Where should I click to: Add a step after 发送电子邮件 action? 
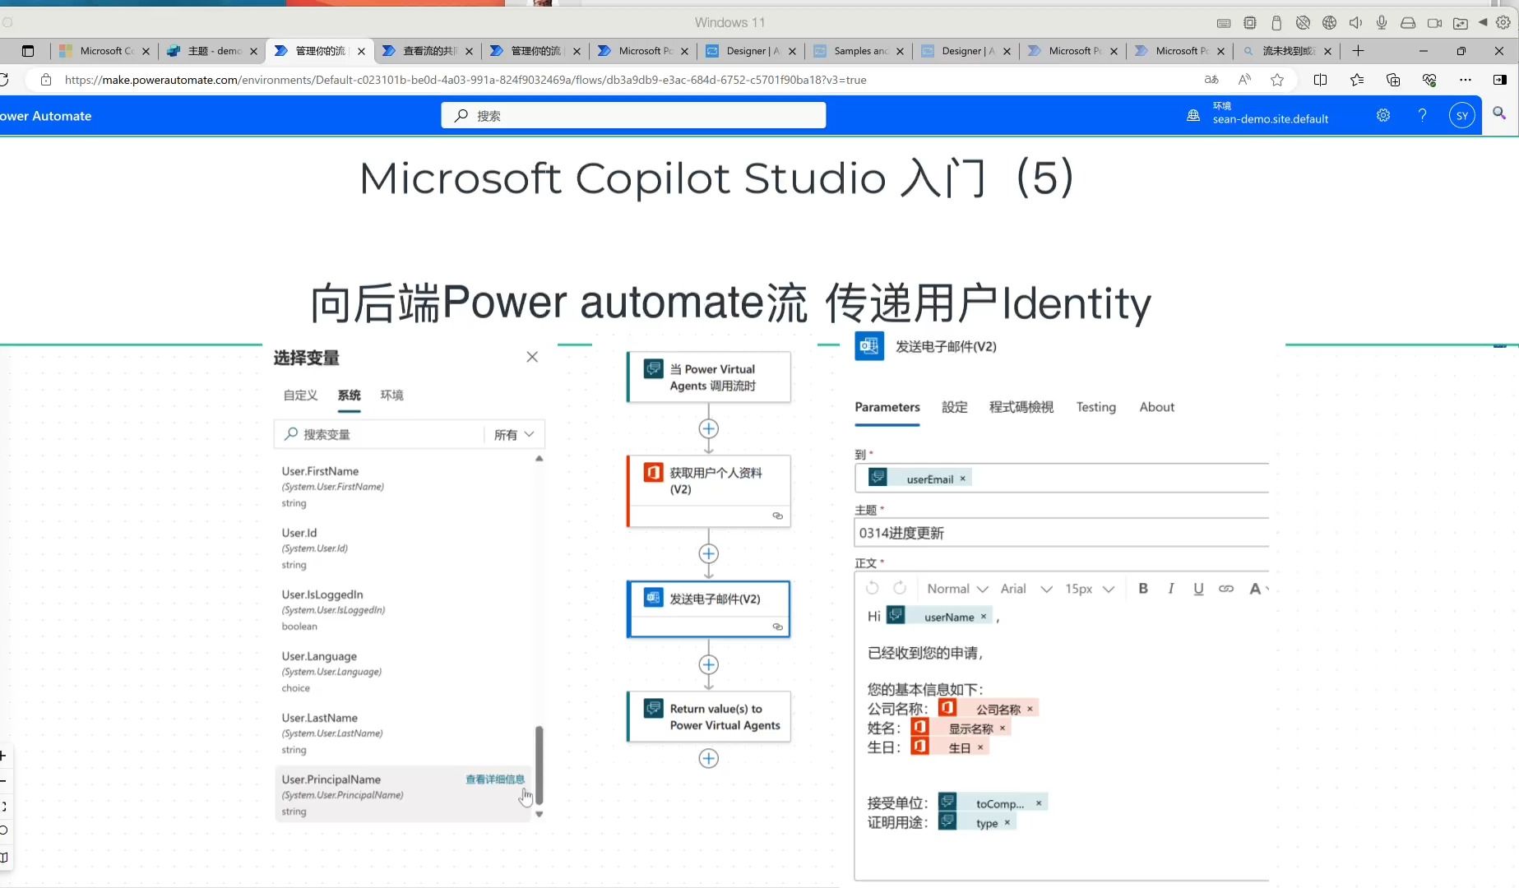click(x=708, y=664)
